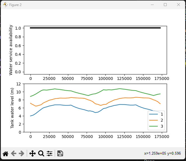Save the figure with floppy disk icon
The image size is (186, 161).
60,154
